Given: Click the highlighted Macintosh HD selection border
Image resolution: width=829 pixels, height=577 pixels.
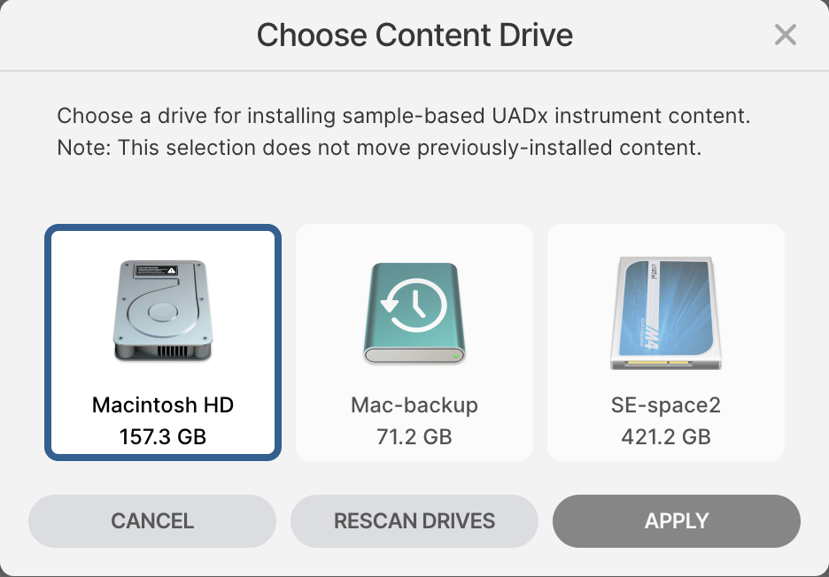Looking at the screenshot, I should pyautogui.click(x=162, y=228).
